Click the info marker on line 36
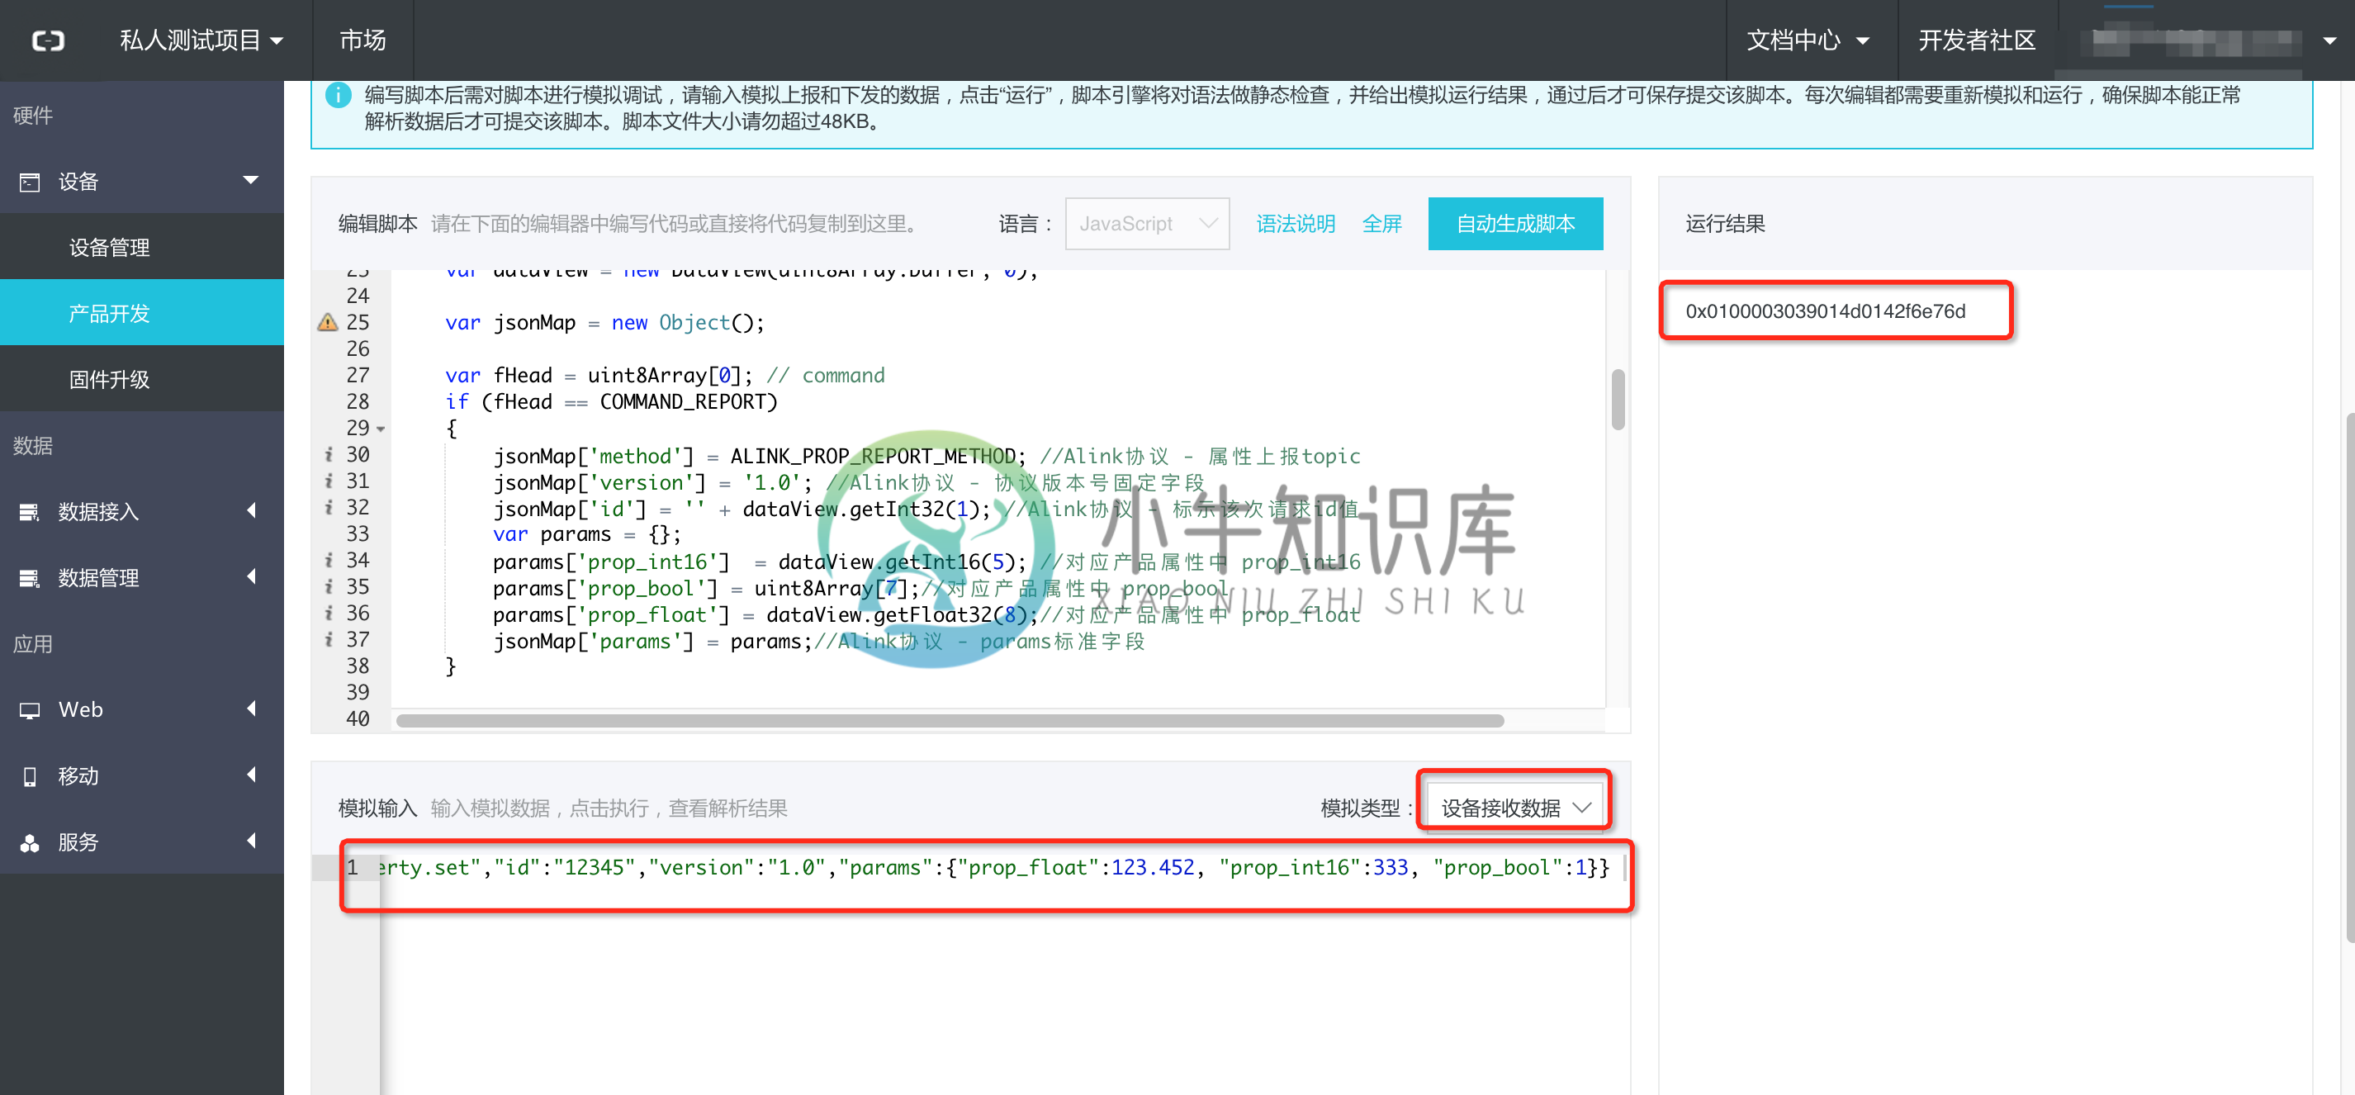Screen dimensions: 2355x1095 click(328, 614)
